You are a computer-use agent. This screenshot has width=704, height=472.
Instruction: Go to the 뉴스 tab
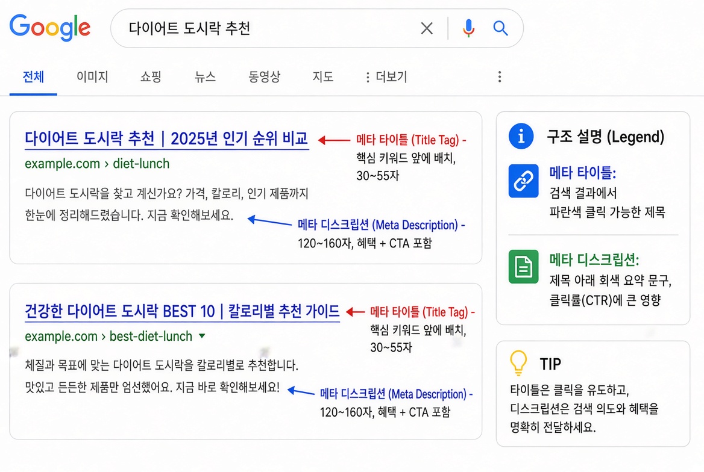205,76
